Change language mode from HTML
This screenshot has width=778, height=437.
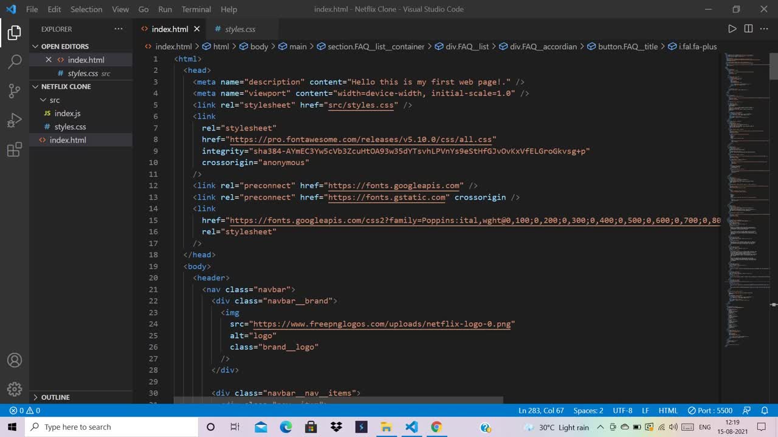[668, 410]
